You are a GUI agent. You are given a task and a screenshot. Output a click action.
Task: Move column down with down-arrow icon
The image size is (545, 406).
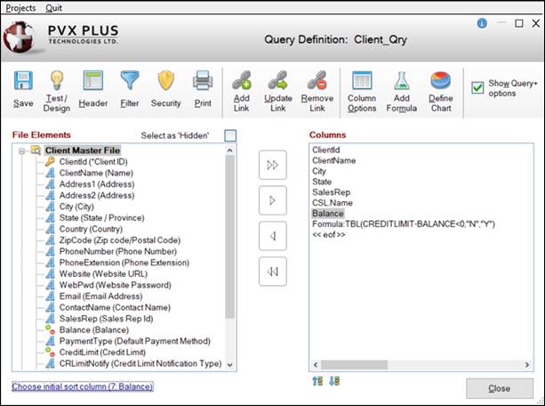334,381
